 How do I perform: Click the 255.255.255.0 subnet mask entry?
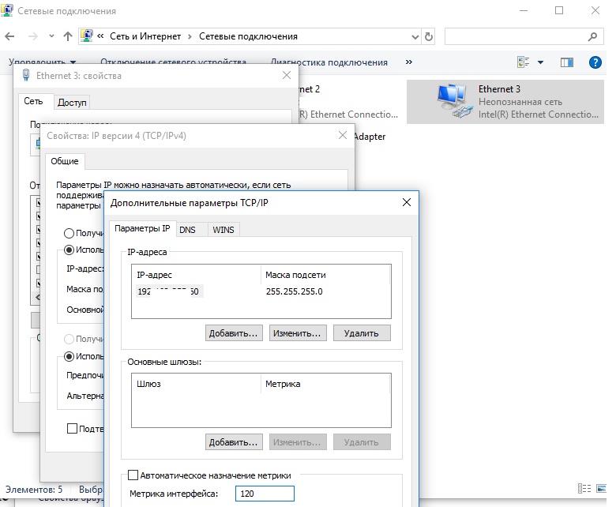295,291
